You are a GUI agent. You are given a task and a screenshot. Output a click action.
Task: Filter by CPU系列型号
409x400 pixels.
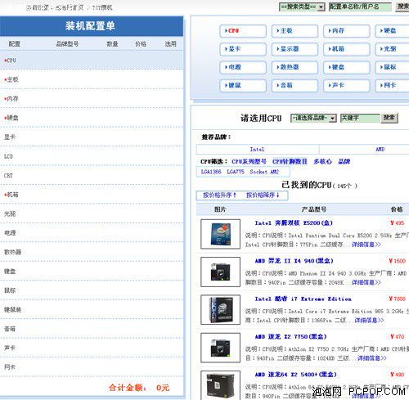tap(249, 161)
